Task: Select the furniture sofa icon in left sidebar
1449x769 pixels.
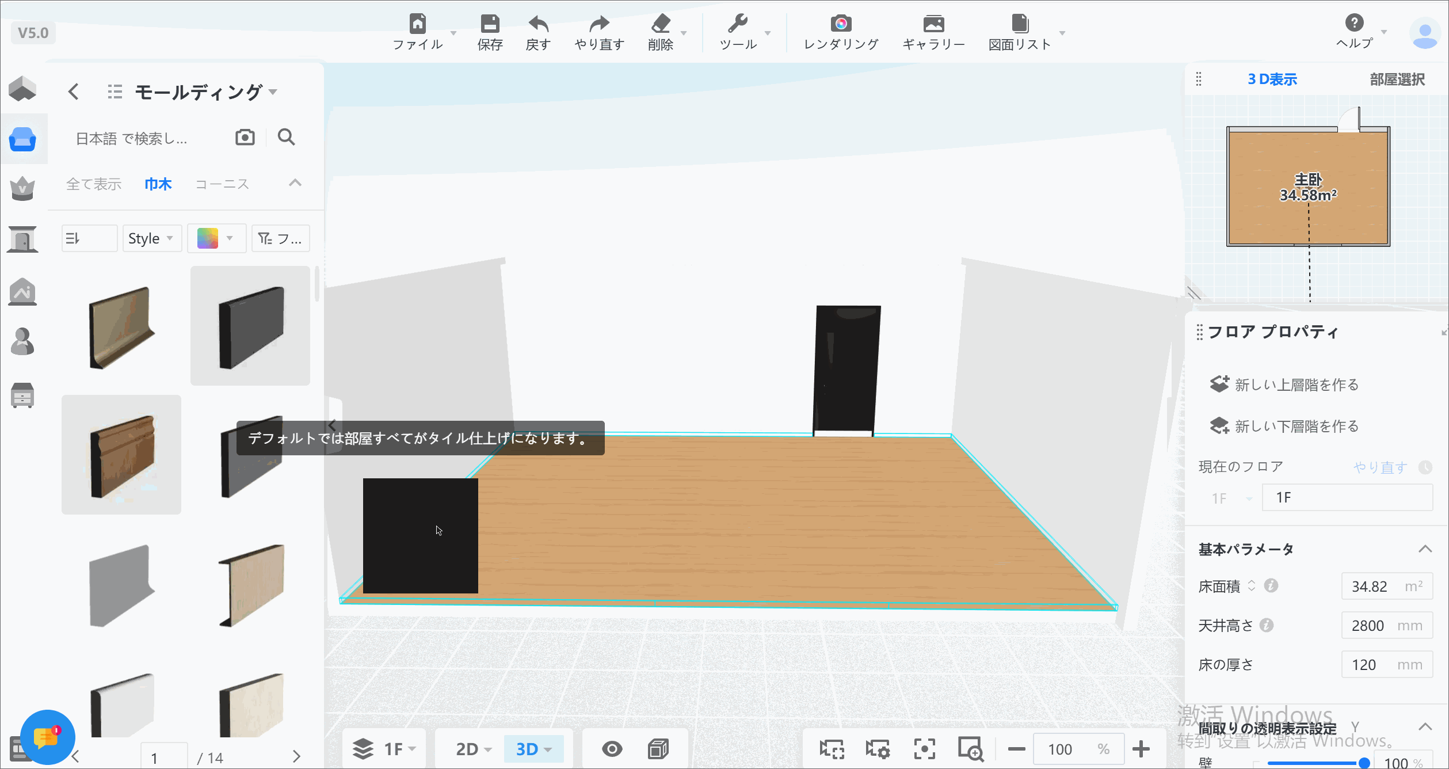Action: (22, 139)
